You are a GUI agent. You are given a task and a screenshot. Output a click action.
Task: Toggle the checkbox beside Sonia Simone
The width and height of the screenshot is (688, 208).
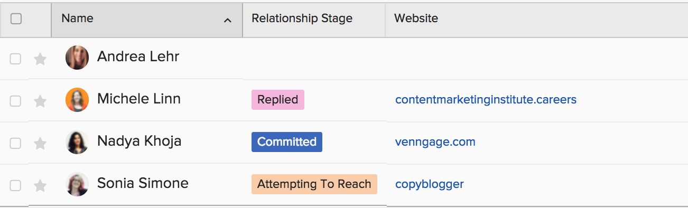[x=16, y=185]
